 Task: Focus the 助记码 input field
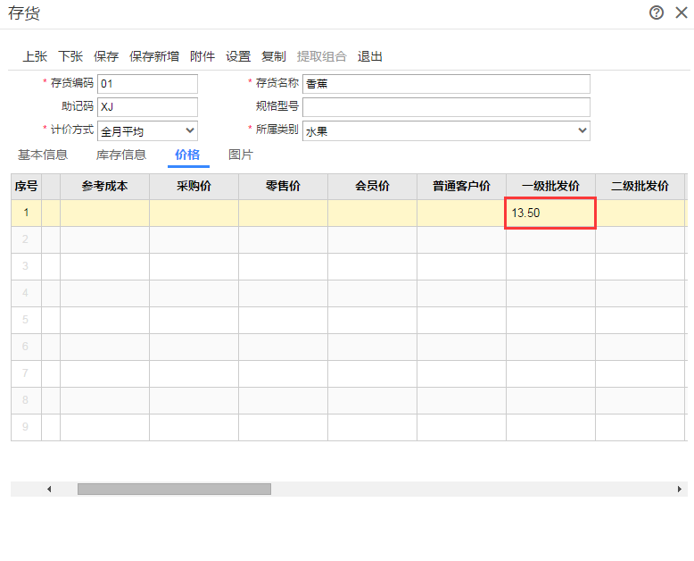pyautogui.click(x=147, y=107)
